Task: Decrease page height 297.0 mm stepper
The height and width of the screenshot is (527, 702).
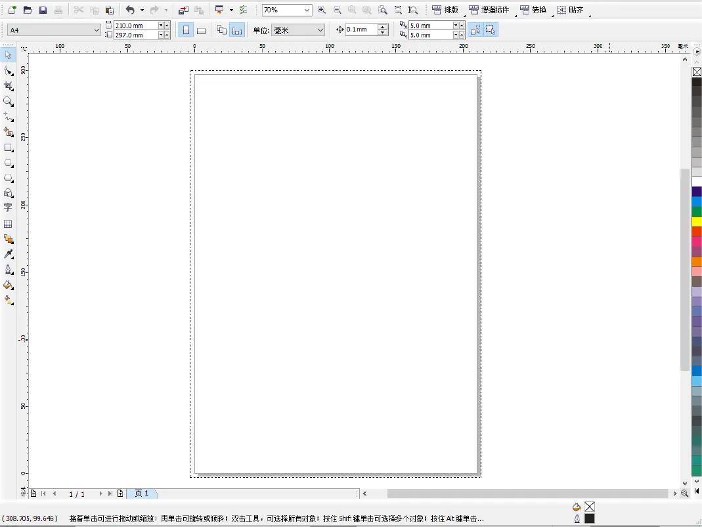Action: tap(161, 35)
